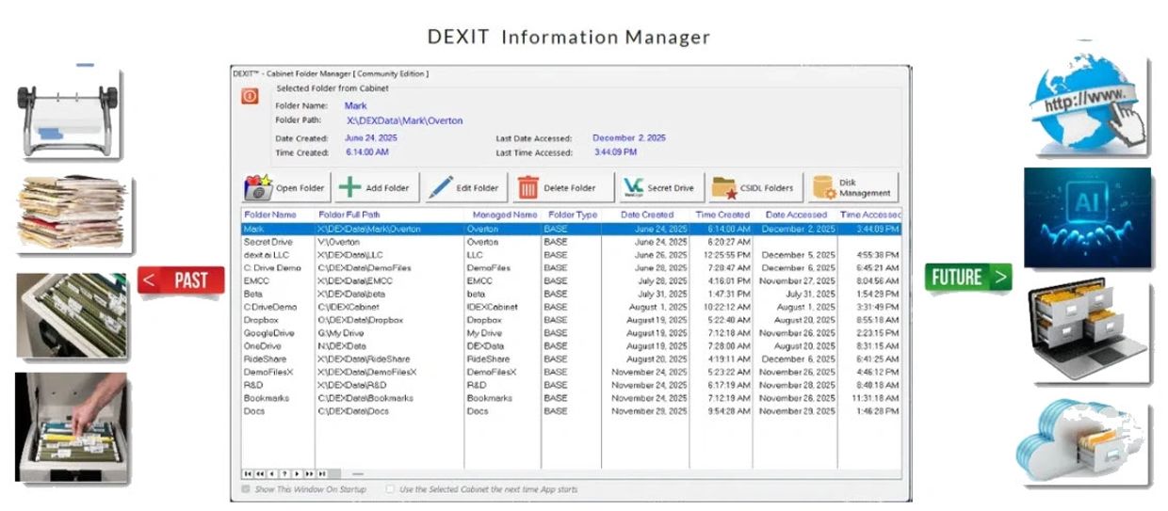Hit the Delete Folder trash button
The width and height of the screenshot is (1168, 511).
click(x=558, y=187)
